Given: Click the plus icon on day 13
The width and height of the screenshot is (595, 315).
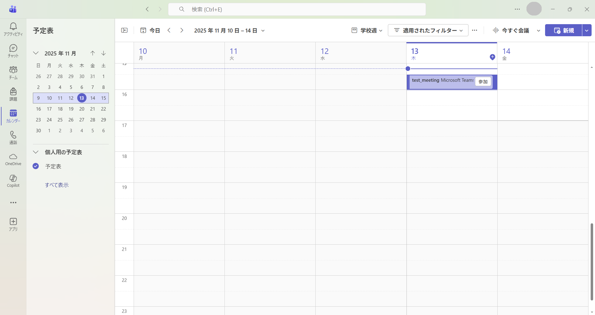Looking at the screenshot, I should point(492,57).
